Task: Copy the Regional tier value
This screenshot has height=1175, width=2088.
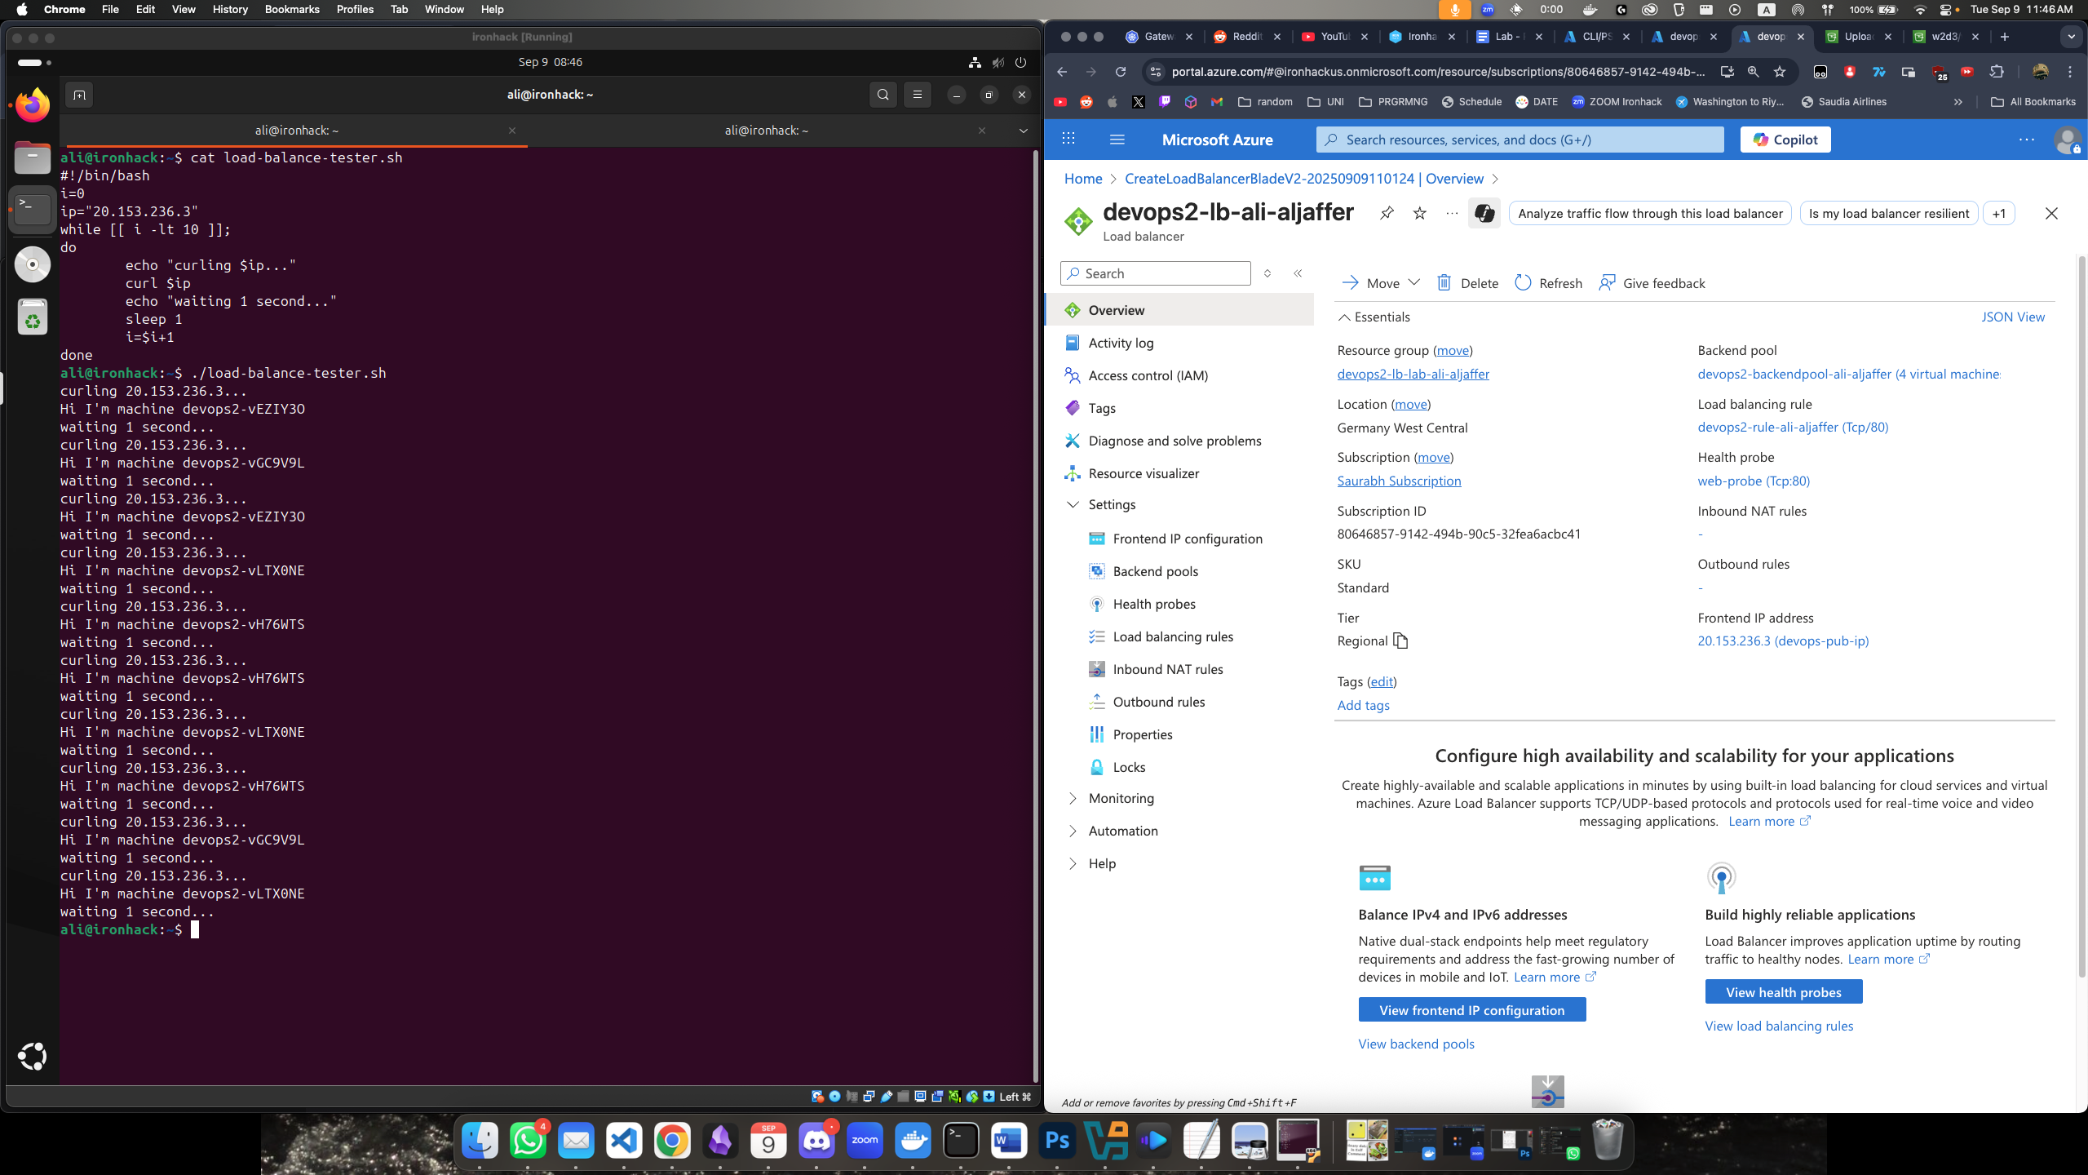Action: 1400,641
